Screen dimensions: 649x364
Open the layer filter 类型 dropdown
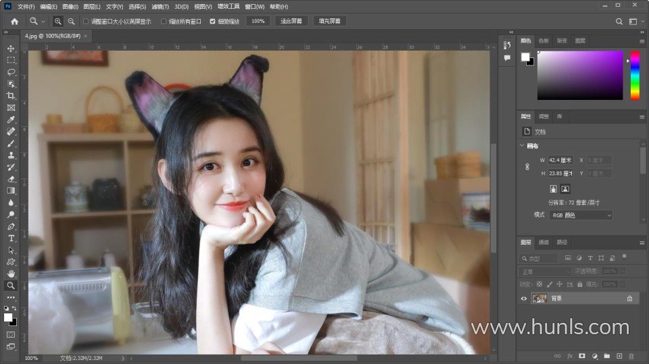[539, 259]
